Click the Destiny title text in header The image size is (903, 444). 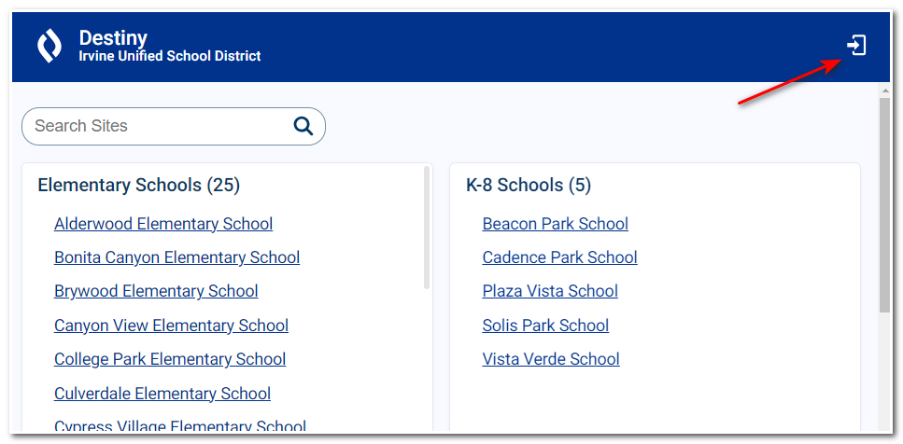[x=113, y=38]
